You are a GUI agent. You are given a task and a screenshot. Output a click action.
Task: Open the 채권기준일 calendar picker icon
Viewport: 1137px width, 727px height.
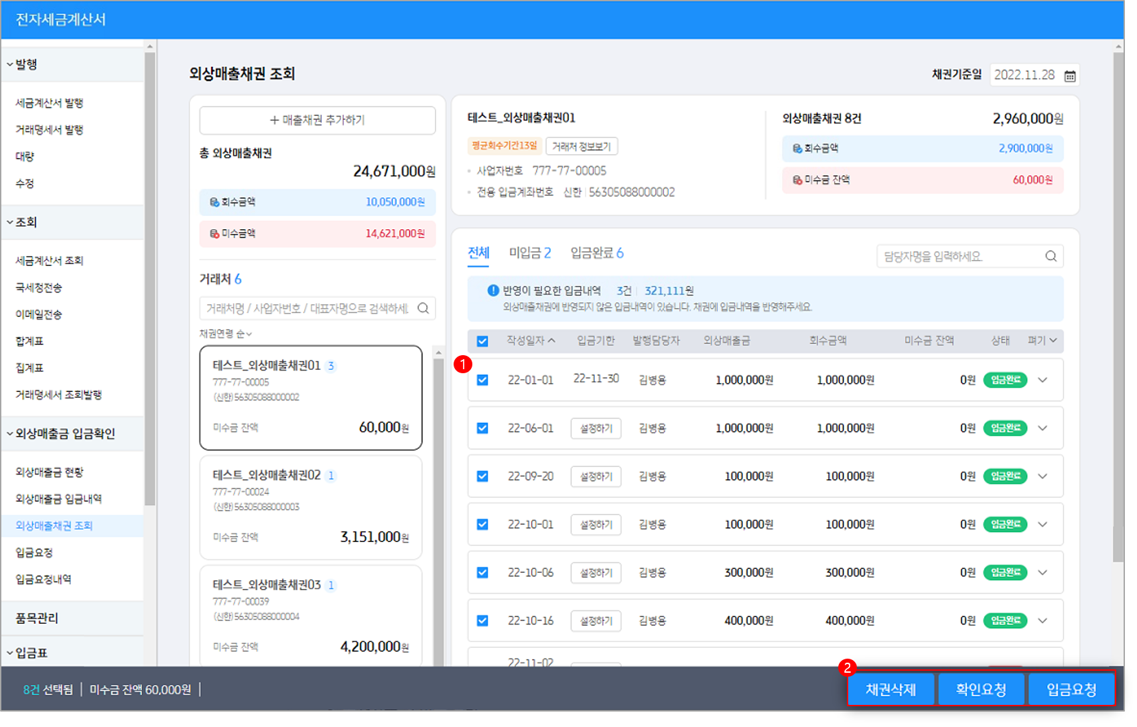tap(1070, 76)
